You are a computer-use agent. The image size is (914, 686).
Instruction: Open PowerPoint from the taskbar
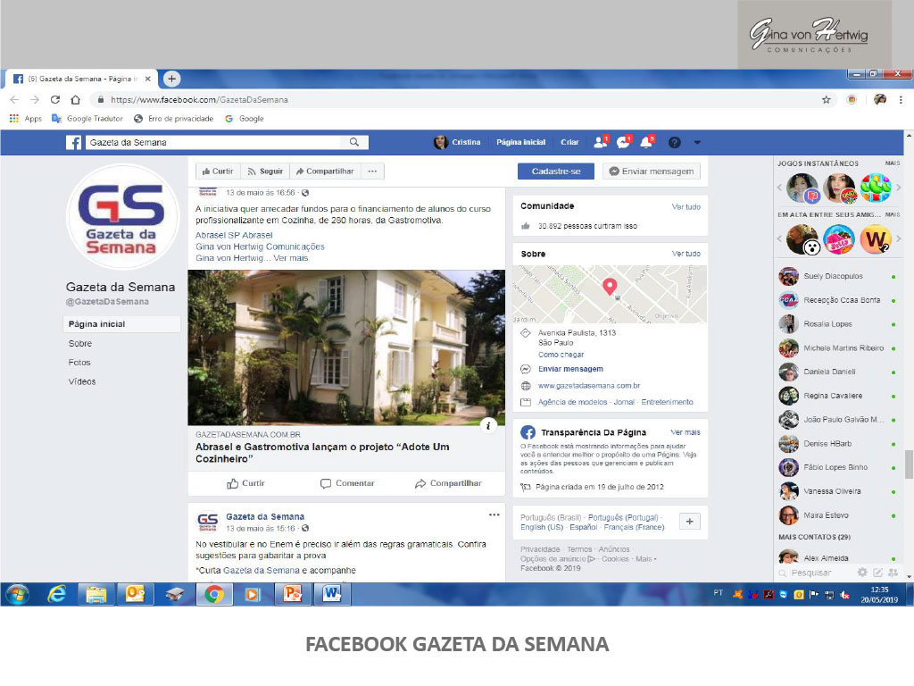(292, 594)
